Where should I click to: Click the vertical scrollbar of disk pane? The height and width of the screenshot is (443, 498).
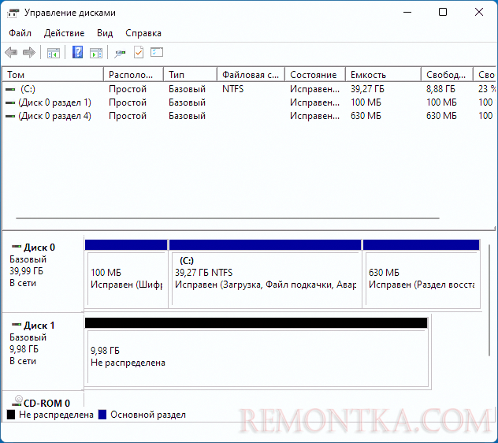point(489,300)
